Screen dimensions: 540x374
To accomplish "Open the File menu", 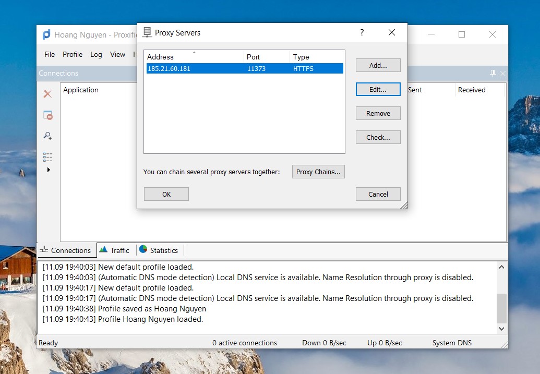I will (50, 54).
